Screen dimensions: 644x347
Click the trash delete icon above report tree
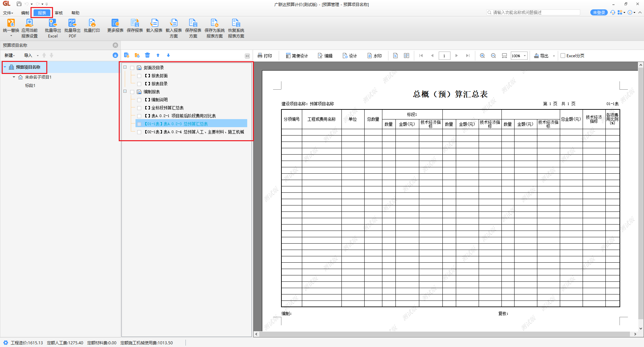148,55
